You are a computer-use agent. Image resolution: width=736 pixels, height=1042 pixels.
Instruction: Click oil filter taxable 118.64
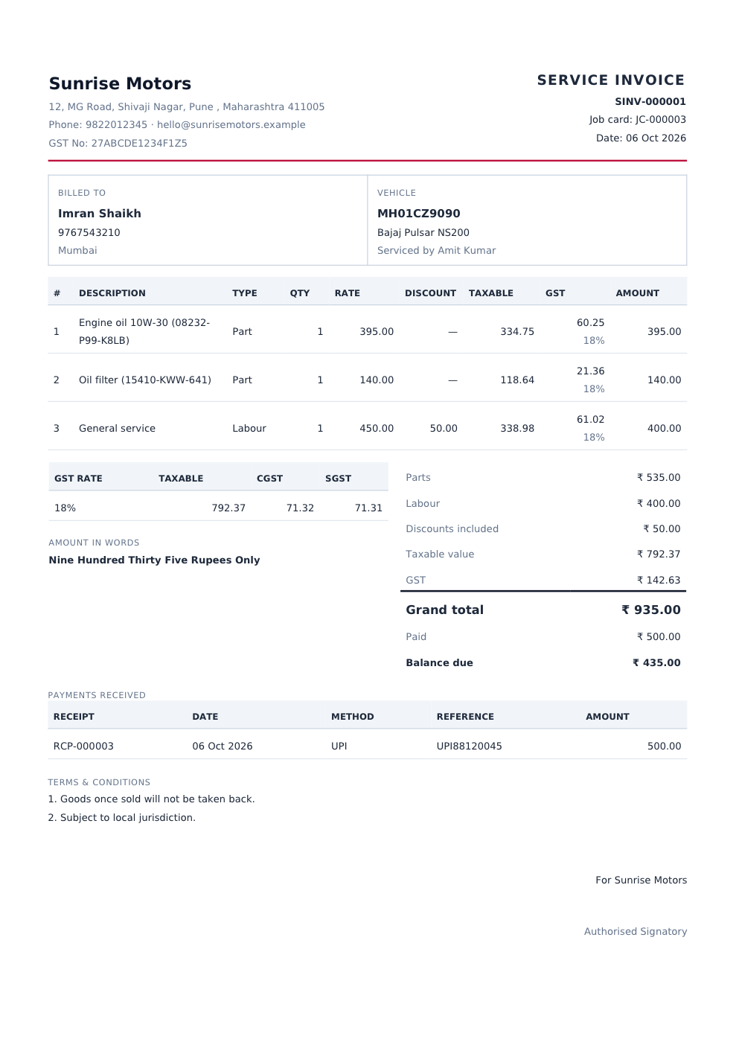click(x=517, y=380)
